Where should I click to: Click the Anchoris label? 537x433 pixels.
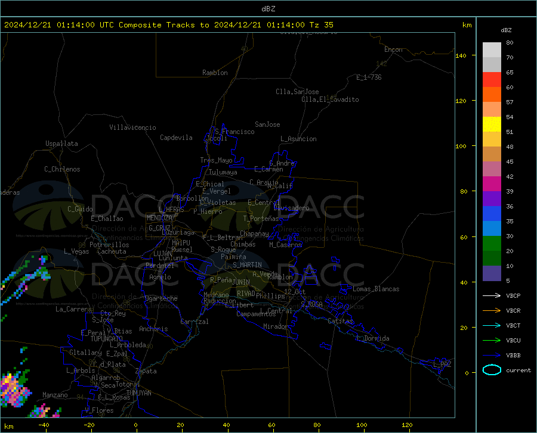tap(153, 329)
